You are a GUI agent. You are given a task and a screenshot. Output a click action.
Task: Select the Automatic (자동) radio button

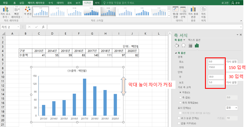pyautogui.click(x=180, y=92)
